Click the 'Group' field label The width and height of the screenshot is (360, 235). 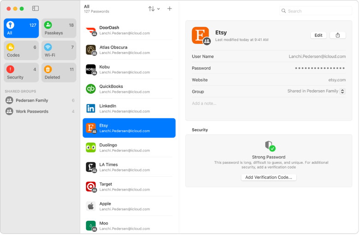(x=198, y=92)
